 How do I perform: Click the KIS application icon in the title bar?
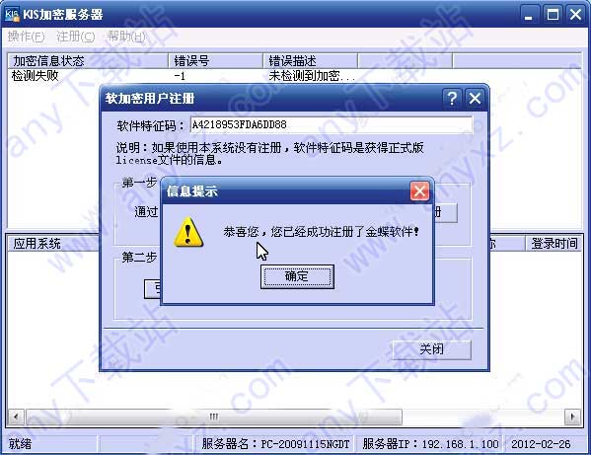(x=12, y=15)
